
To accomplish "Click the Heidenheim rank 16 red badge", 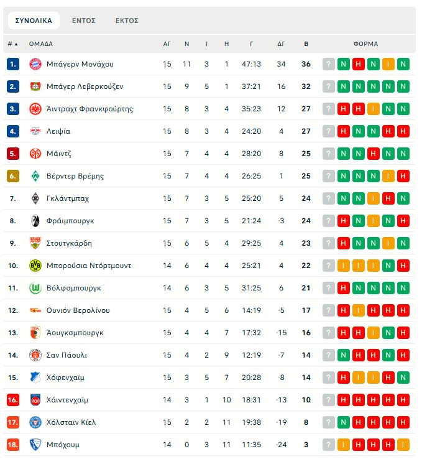I will (x=13, y=400).
